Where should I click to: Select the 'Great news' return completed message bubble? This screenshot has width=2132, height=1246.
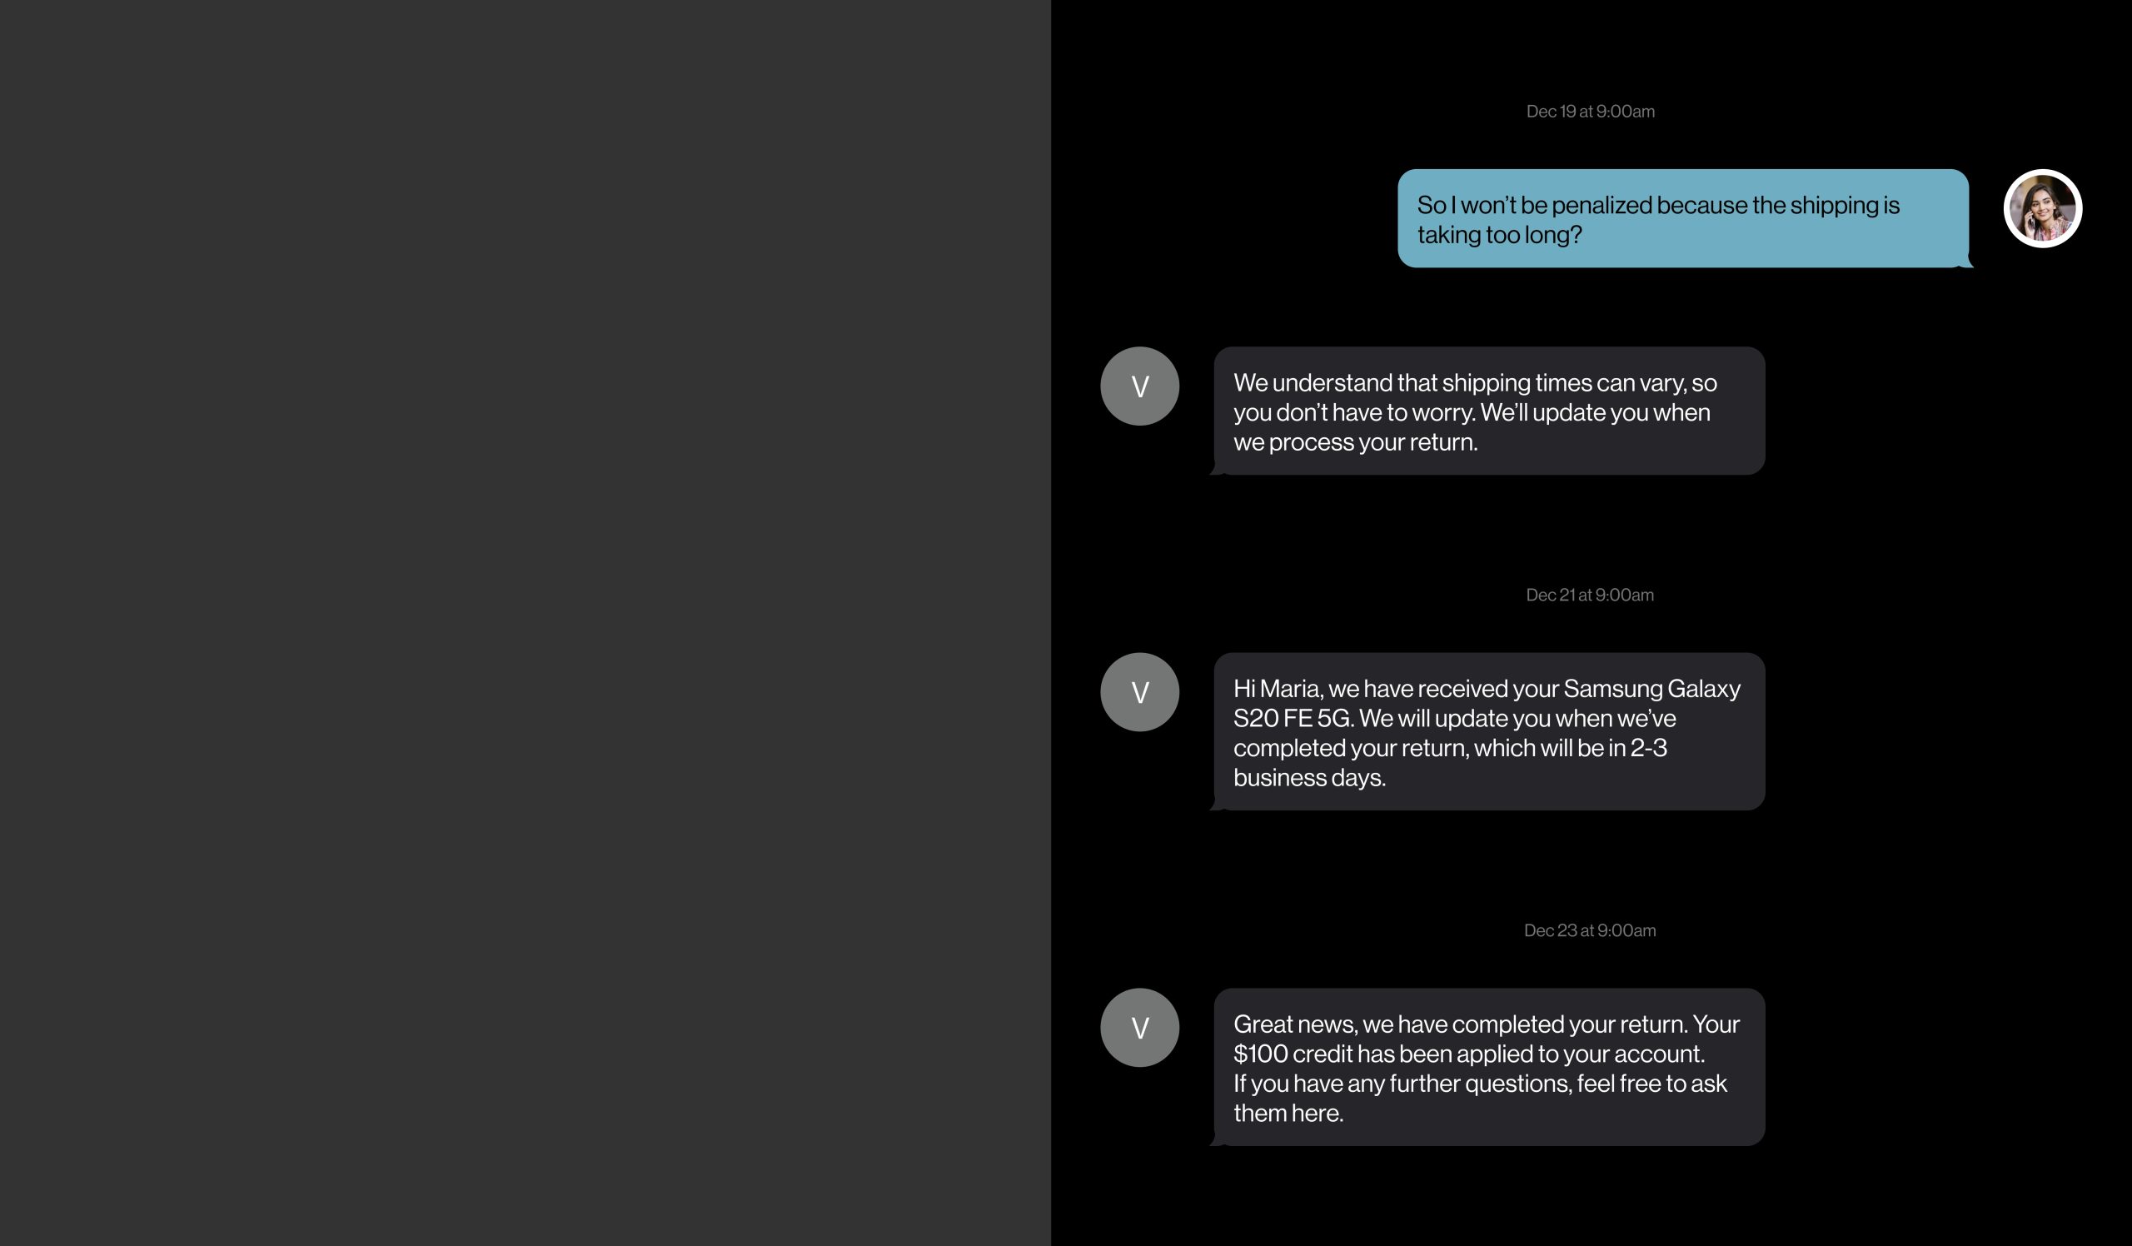pyautogui.click(x=1489, y=1067)
